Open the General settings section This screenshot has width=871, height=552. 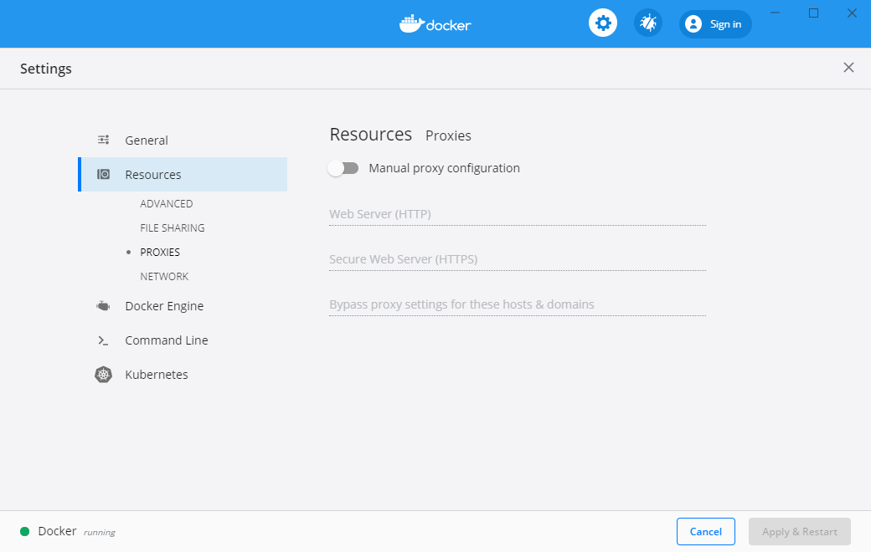pos(146,141)
